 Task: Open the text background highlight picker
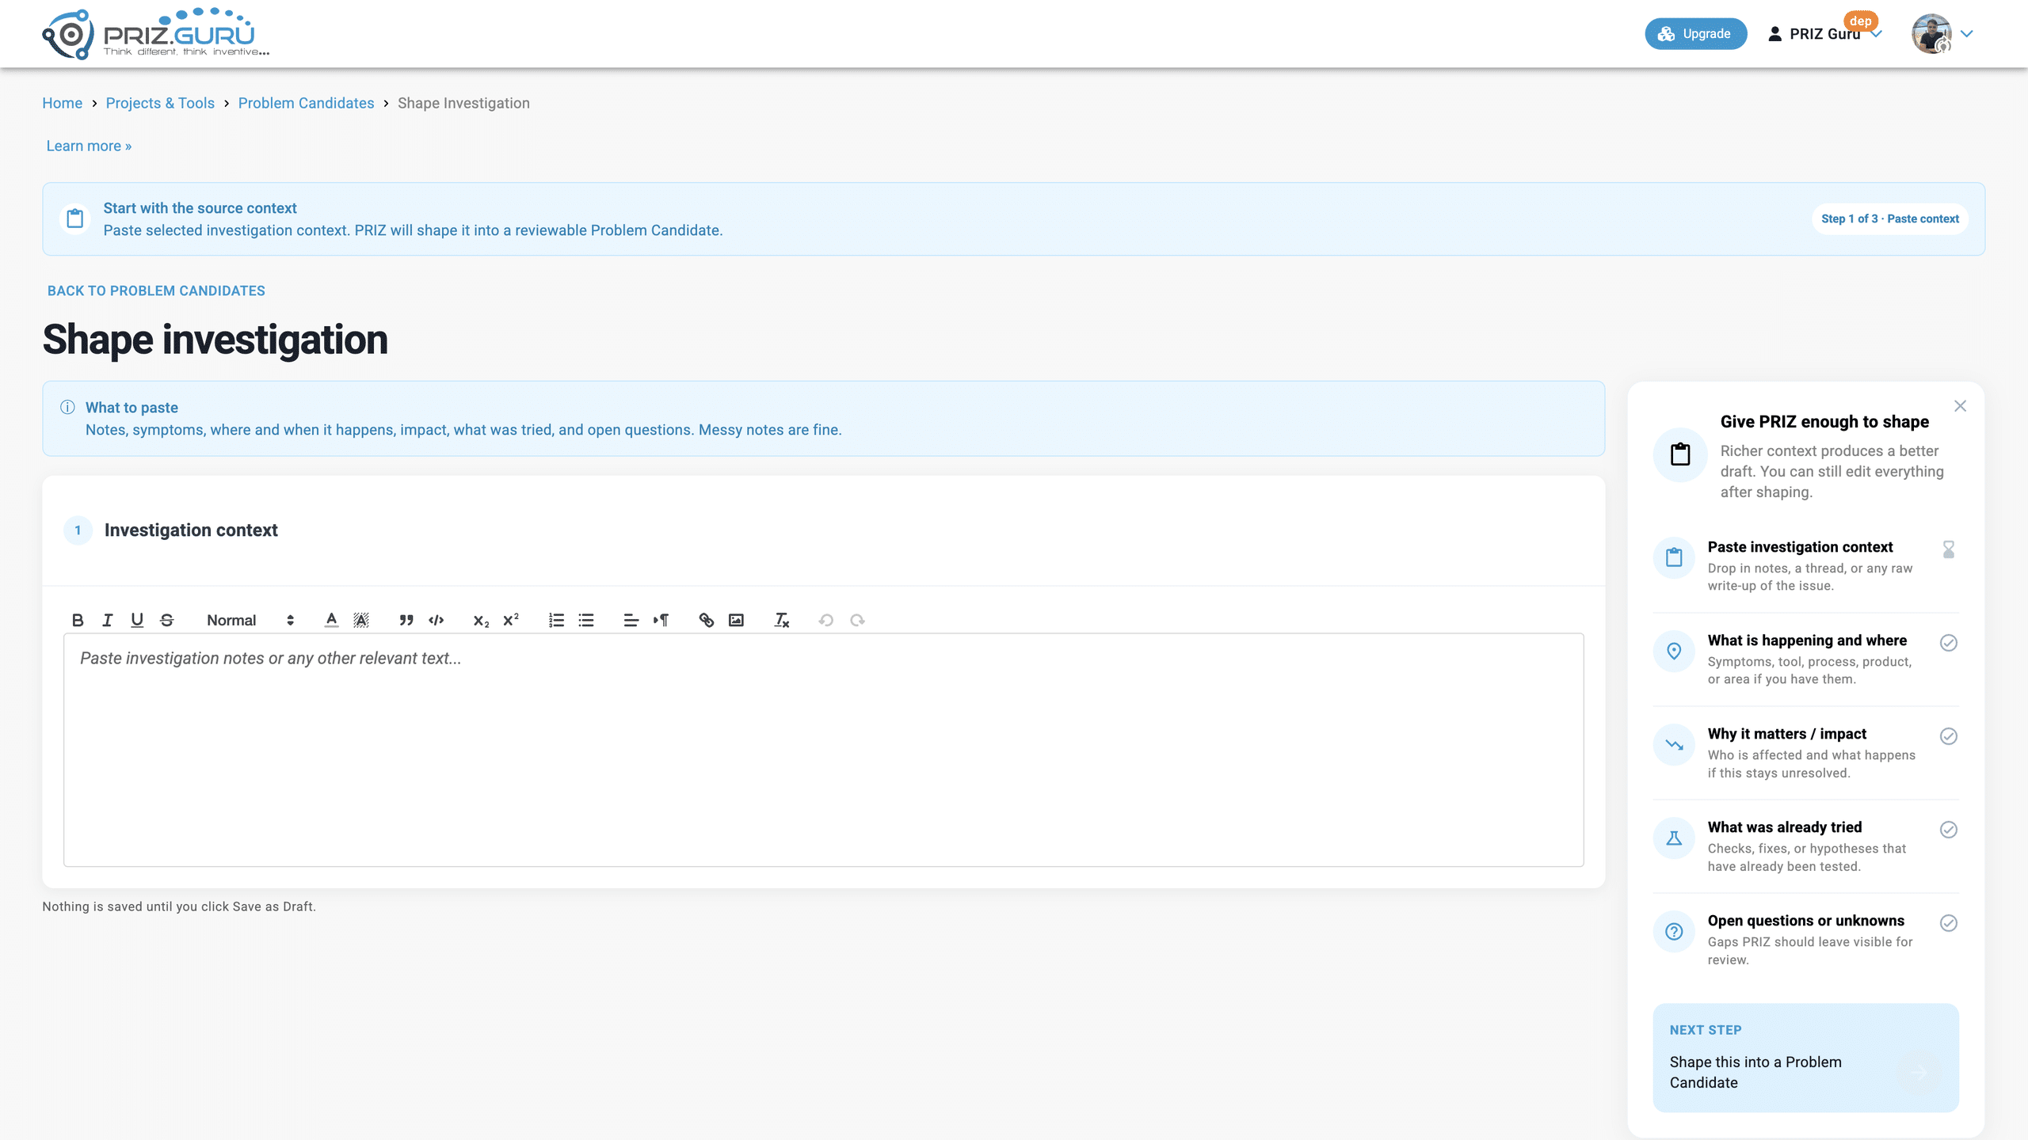click(361, 620)
